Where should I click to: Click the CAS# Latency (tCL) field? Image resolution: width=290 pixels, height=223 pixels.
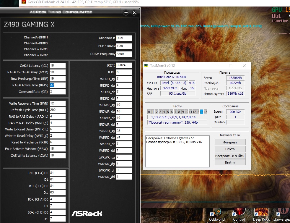pyautogui.click(x=58, y=66)
